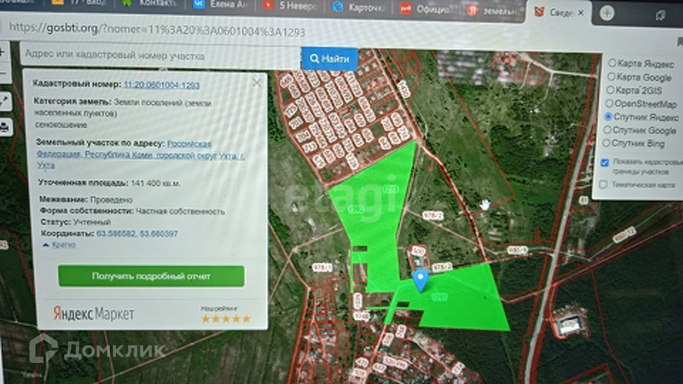This screenshot has width=683, height=384.
Task: Open coordinates link 63.586582, 53.660397
Action: (x=137, y=233)
